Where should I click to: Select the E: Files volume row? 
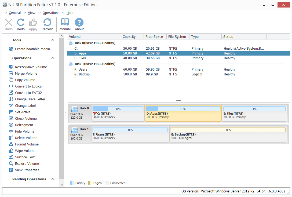178,58
